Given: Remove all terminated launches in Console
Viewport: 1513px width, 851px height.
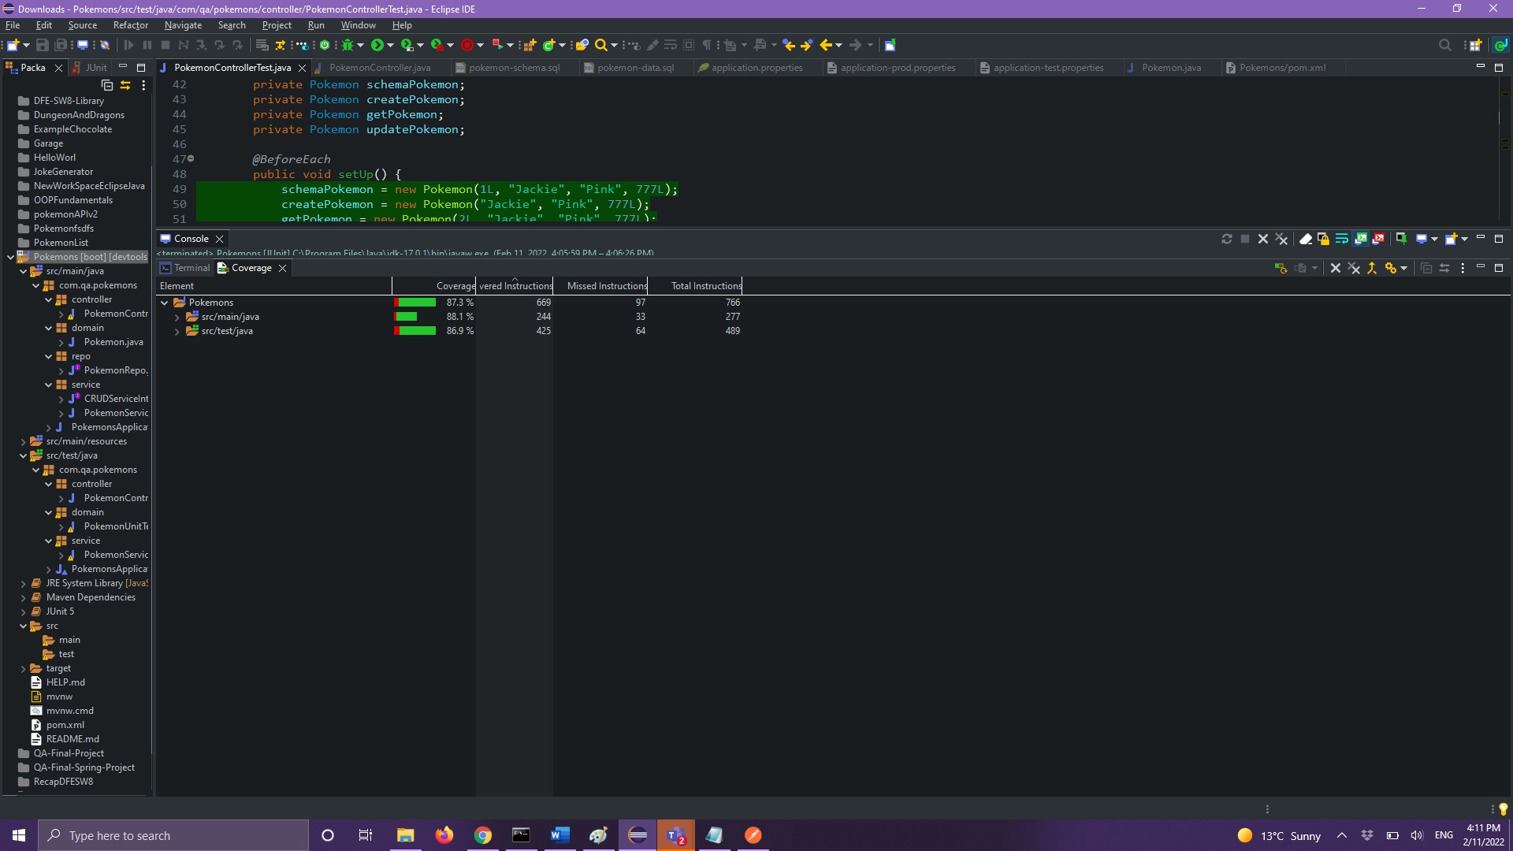Looking at the screenshot, I should click(x=1282, y=239).
